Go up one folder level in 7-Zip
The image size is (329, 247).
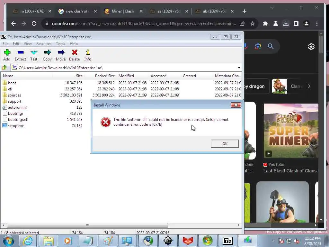tap(4, 68)
